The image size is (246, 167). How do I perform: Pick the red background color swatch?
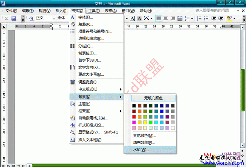click(134, 117)
